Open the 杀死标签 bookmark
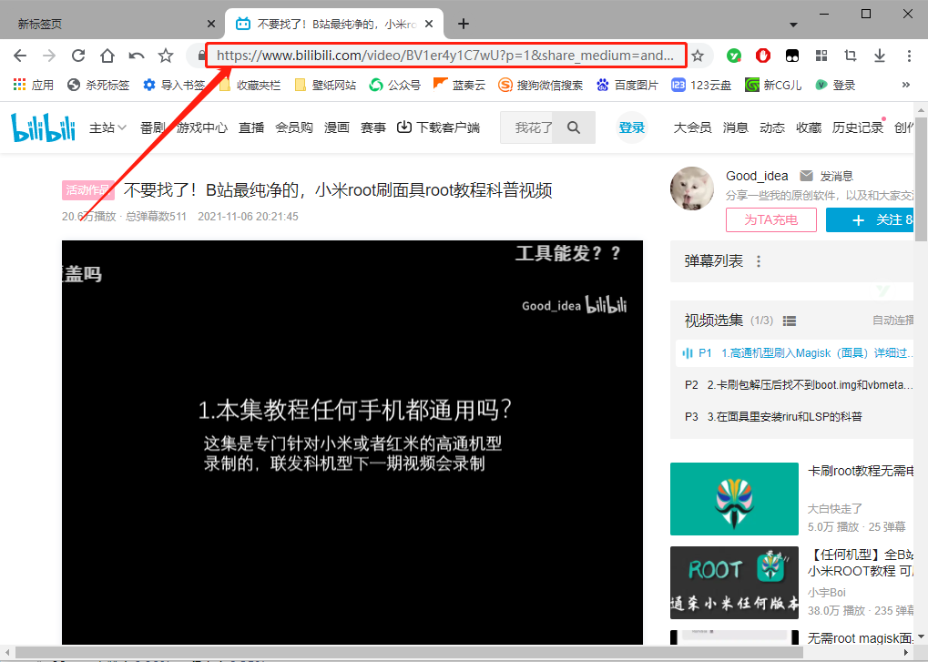The height and width of the screenshot is (662, 928). (98, 86)
